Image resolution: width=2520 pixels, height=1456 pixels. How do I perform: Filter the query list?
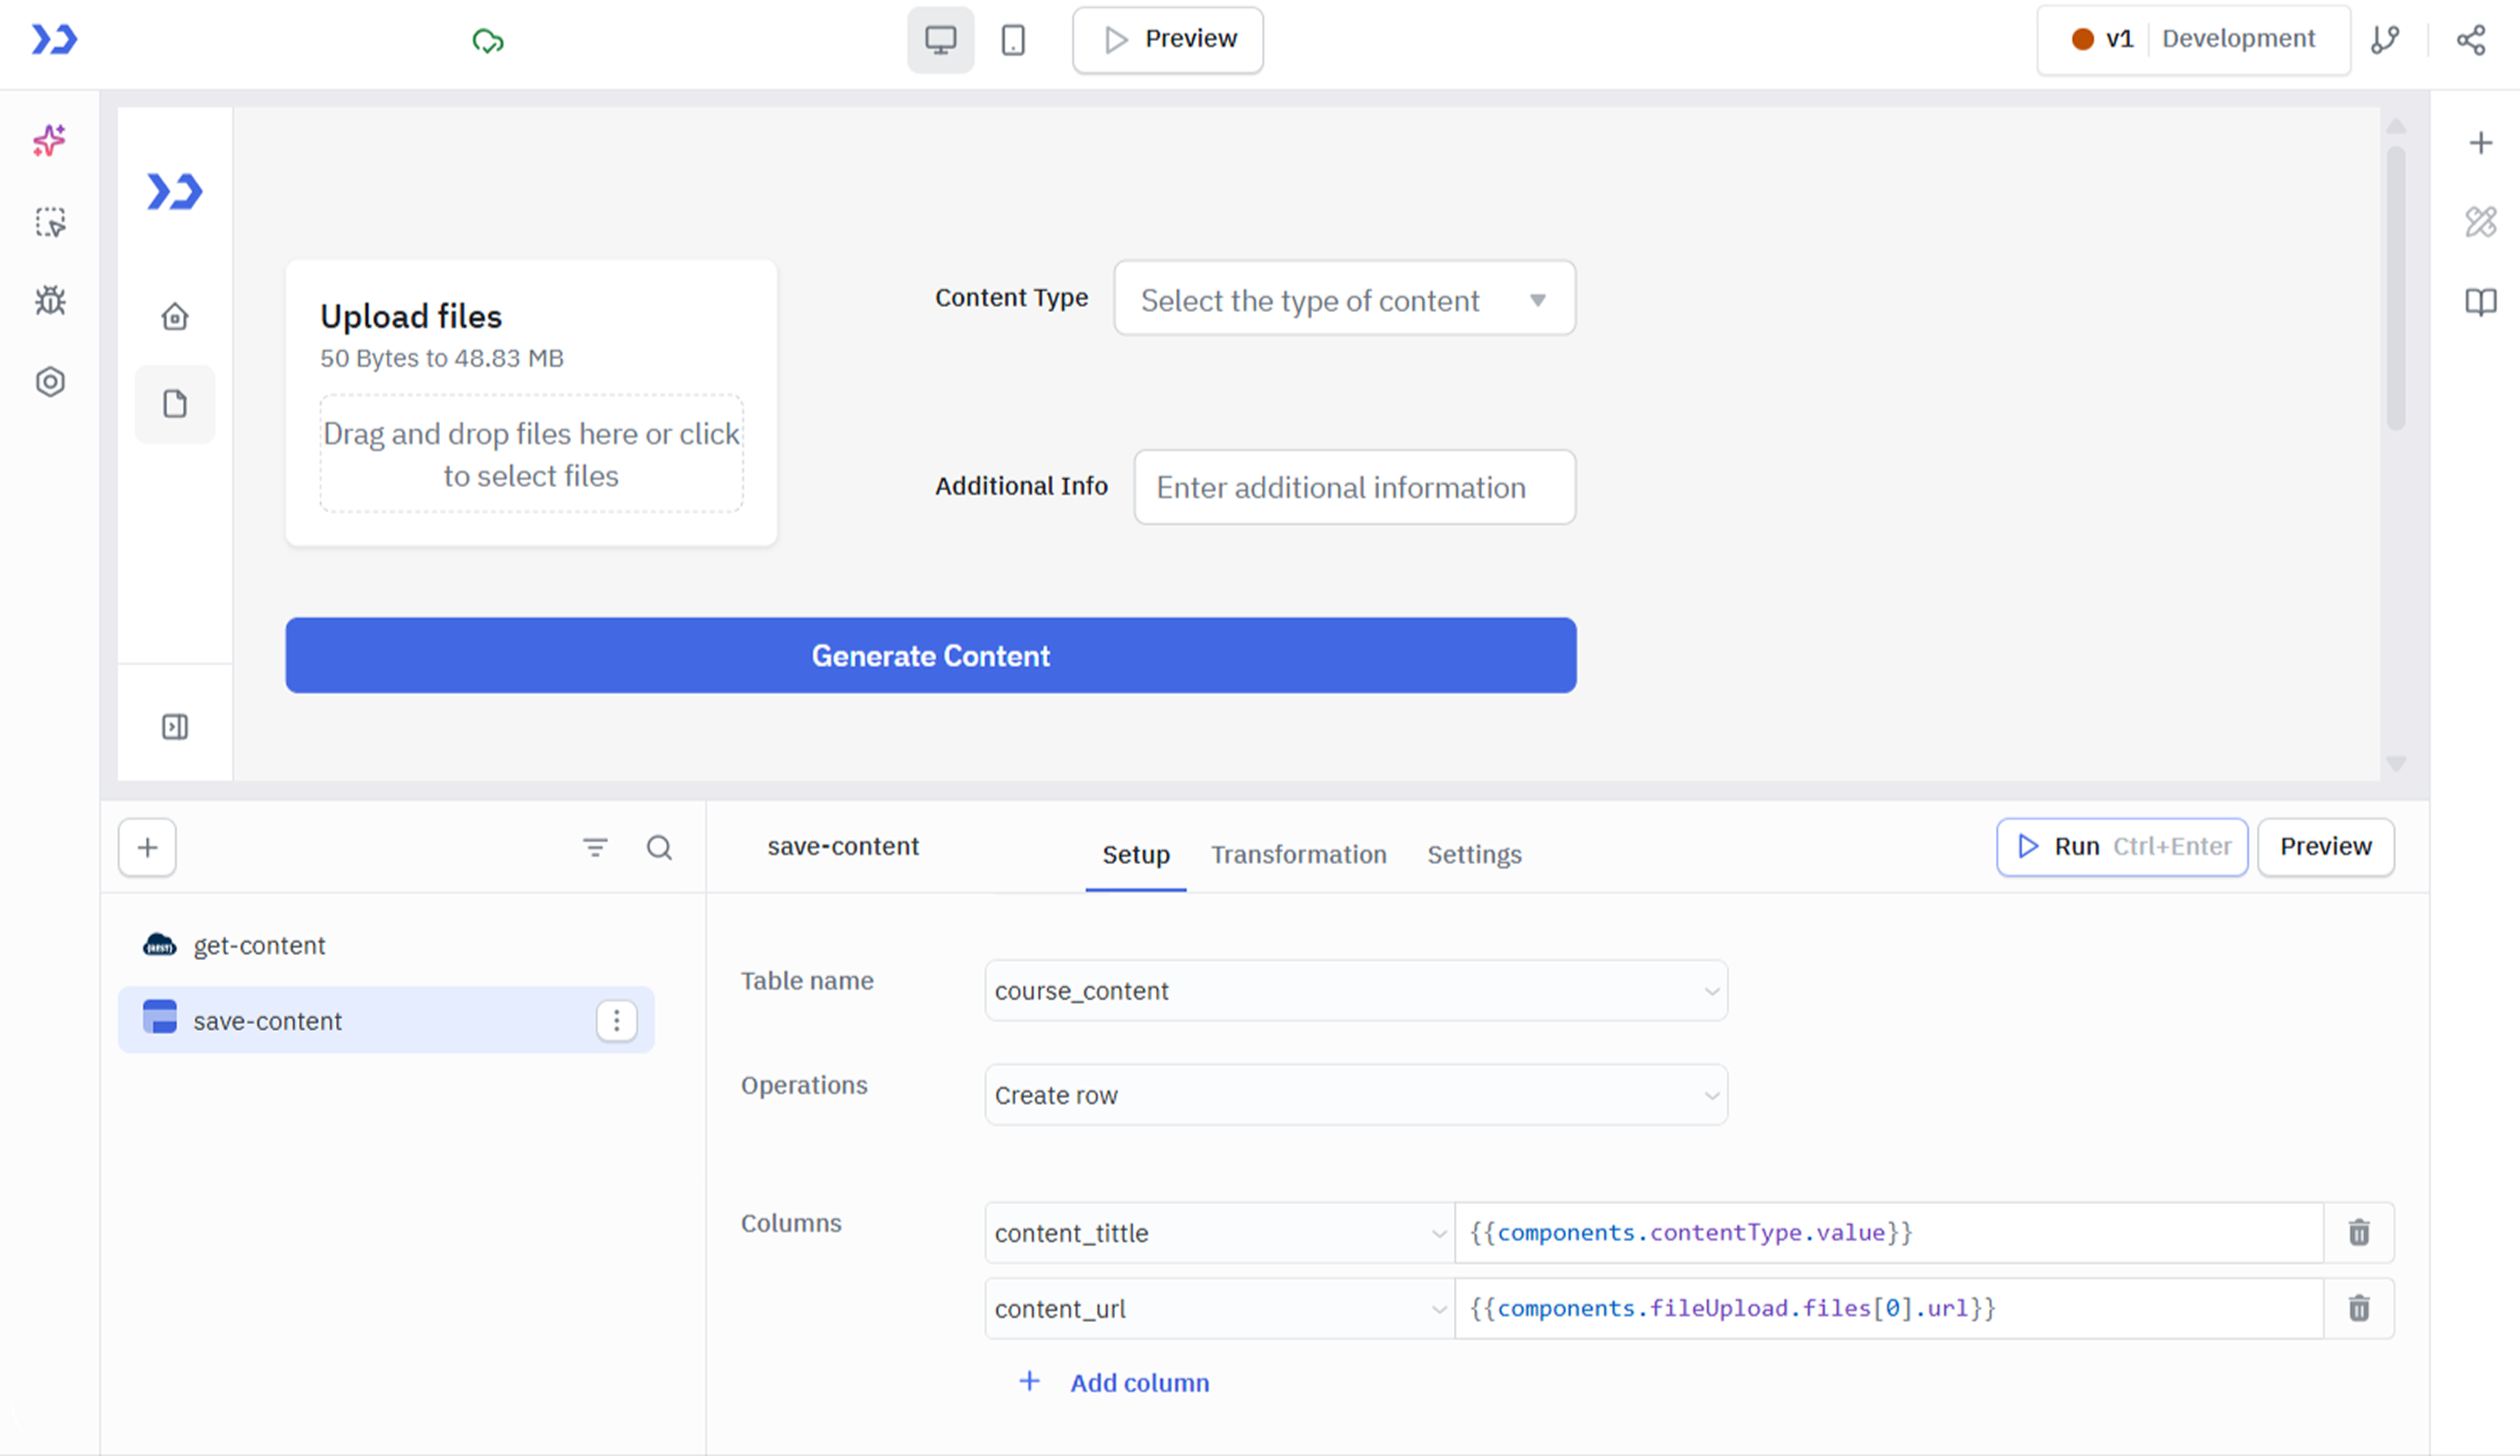pos(595,848)
